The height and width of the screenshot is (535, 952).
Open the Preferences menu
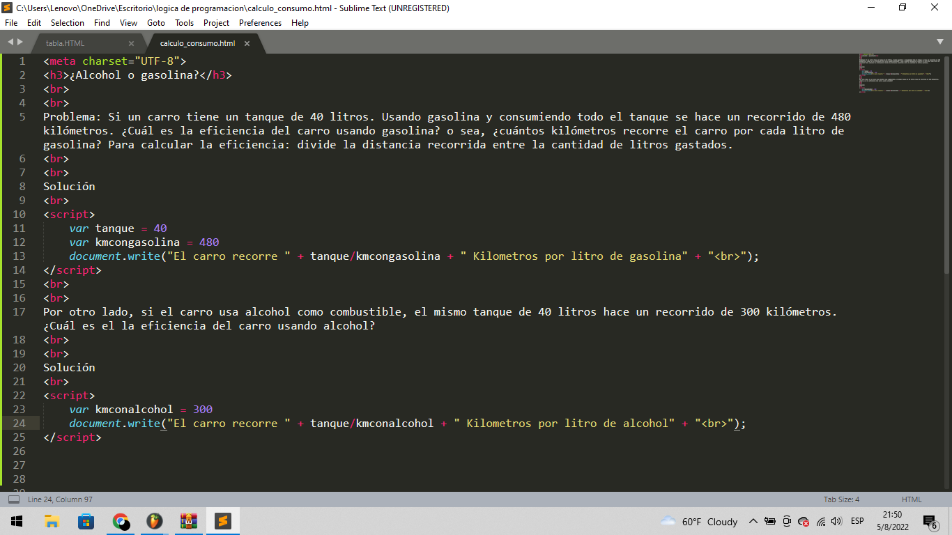[x=261, y=23]
